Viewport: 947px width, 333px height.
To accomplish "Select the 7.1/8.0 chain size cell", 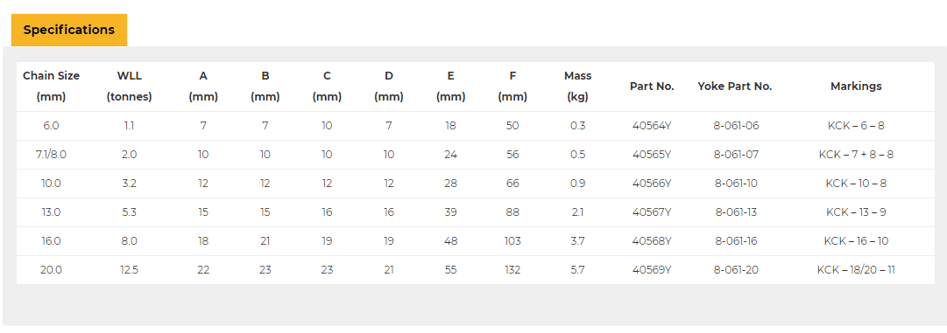I will click(52, 155).
